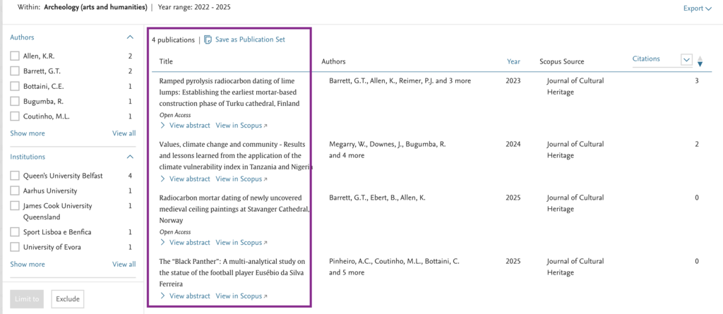Open the Export dropdown menu
This screenshot has height=314, width=723.
click(x=697, y=8)
